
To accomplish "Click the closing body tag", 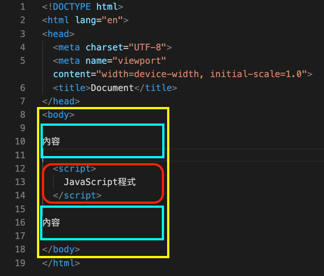I will tap(61, 250).
